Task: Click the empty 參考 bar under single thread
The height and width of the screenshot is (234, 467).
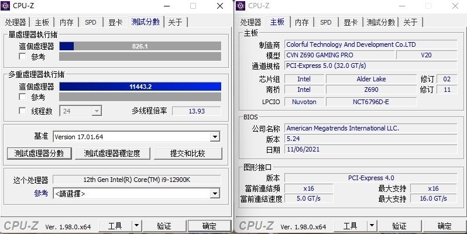Action: click(140, 57)
